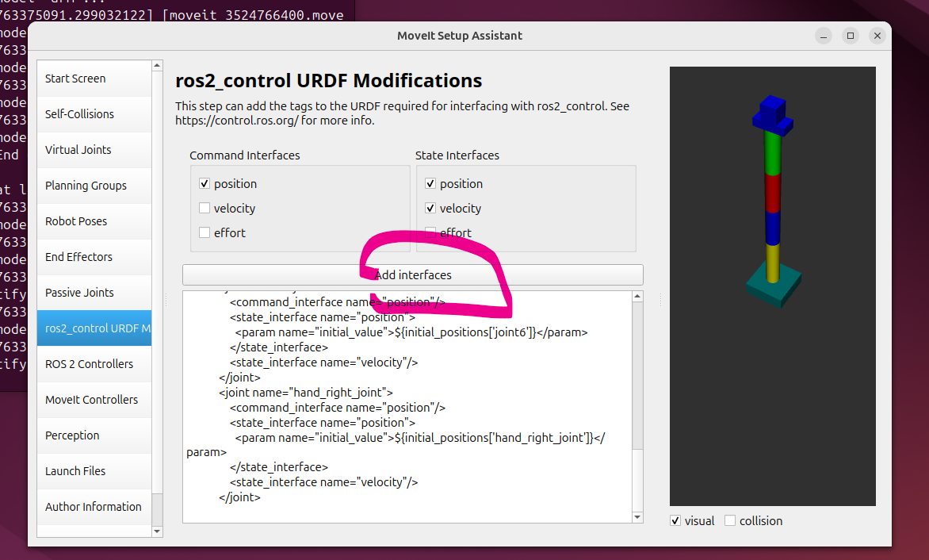This screenshot has height=560, width=929.
Task: Click the sidebar scrollbar thumb
Action: point(157,282)
